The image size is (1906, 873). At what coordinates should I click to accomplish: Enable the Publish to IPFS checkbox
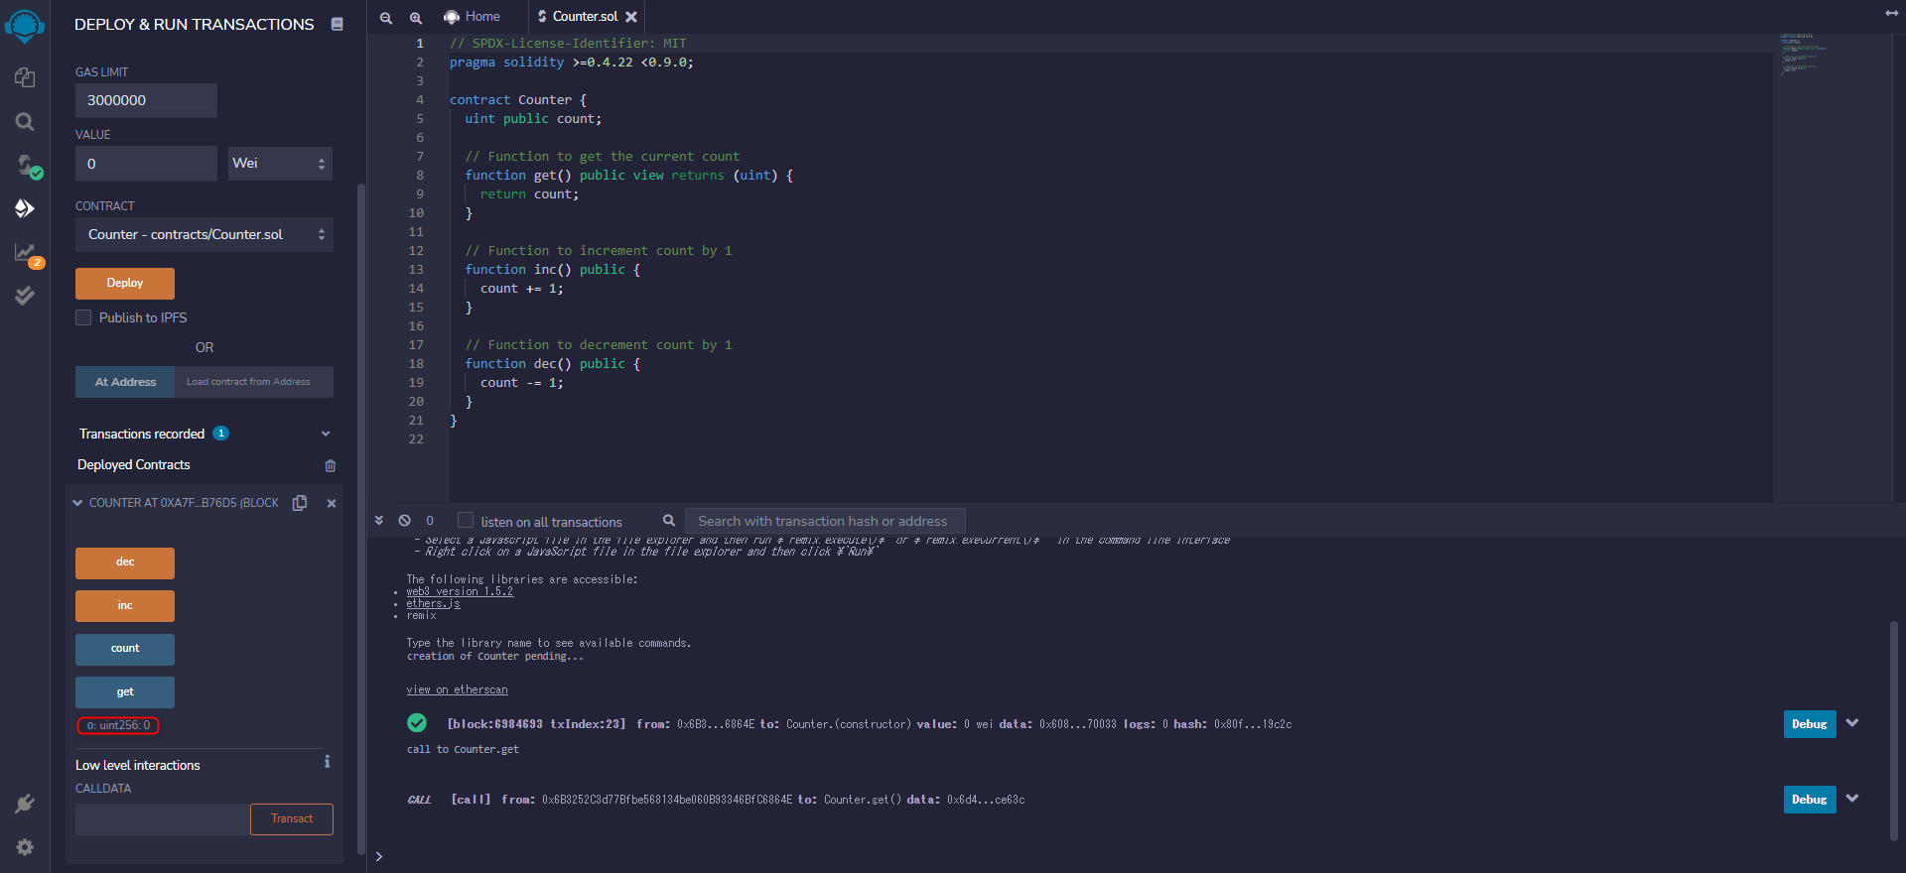[84, 317]
